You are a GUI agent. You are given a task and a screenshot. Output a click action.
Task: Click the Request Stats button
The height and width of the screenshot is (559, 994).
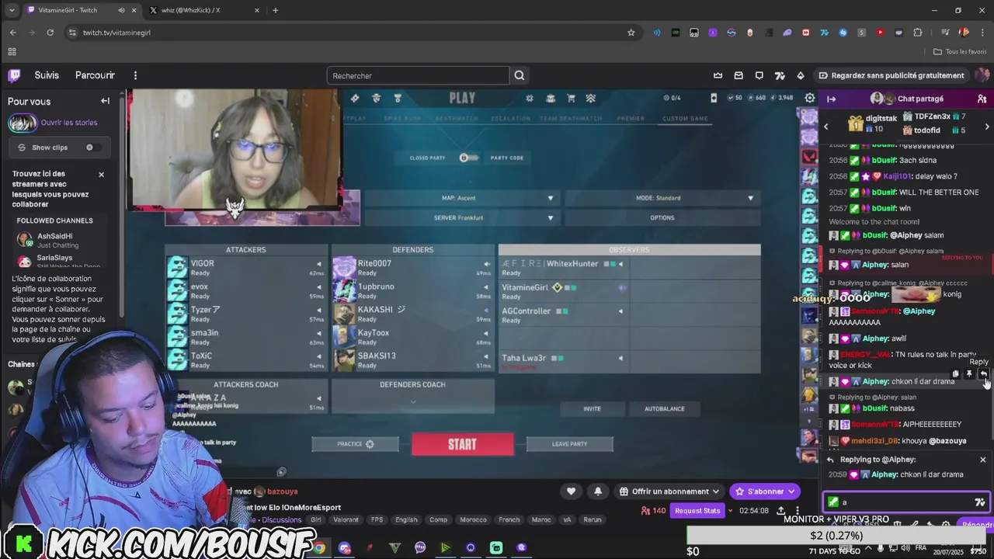click(697, 510)
